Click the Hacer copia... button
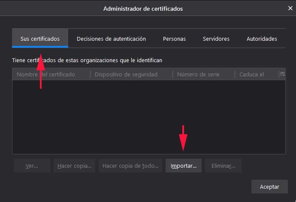 pyautogui.click(x=74, y=166)
